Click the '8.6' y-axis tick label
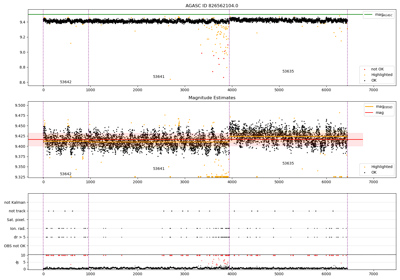The height and width of the screenshot is (280, 400). 23,82
